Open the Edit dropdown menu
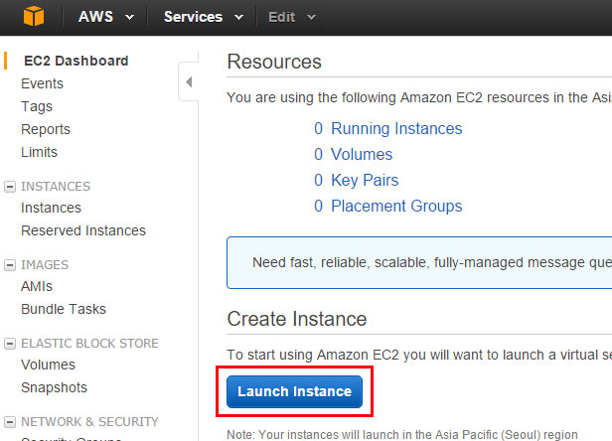612x441 pixels. tap(291, 17)
